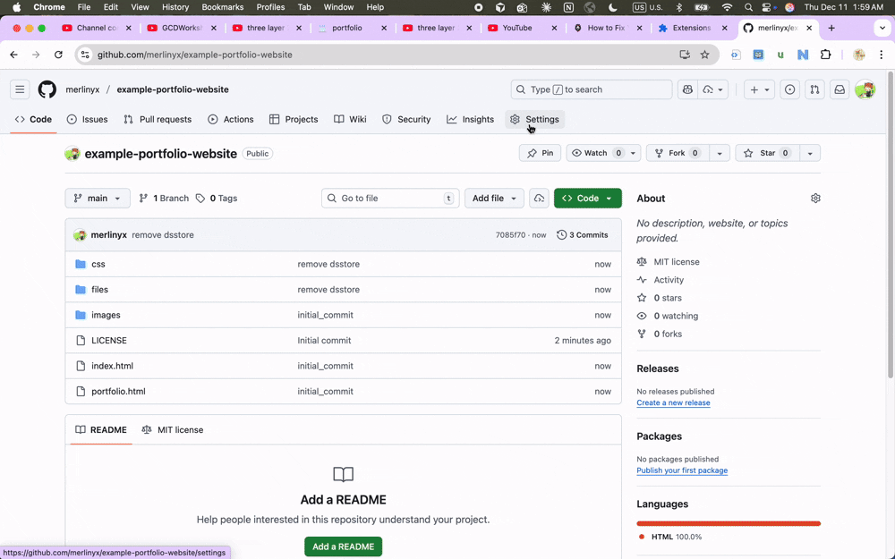Select the MIT license tab
This screenshot has height=559, width=895.
[x=173, y=430]
